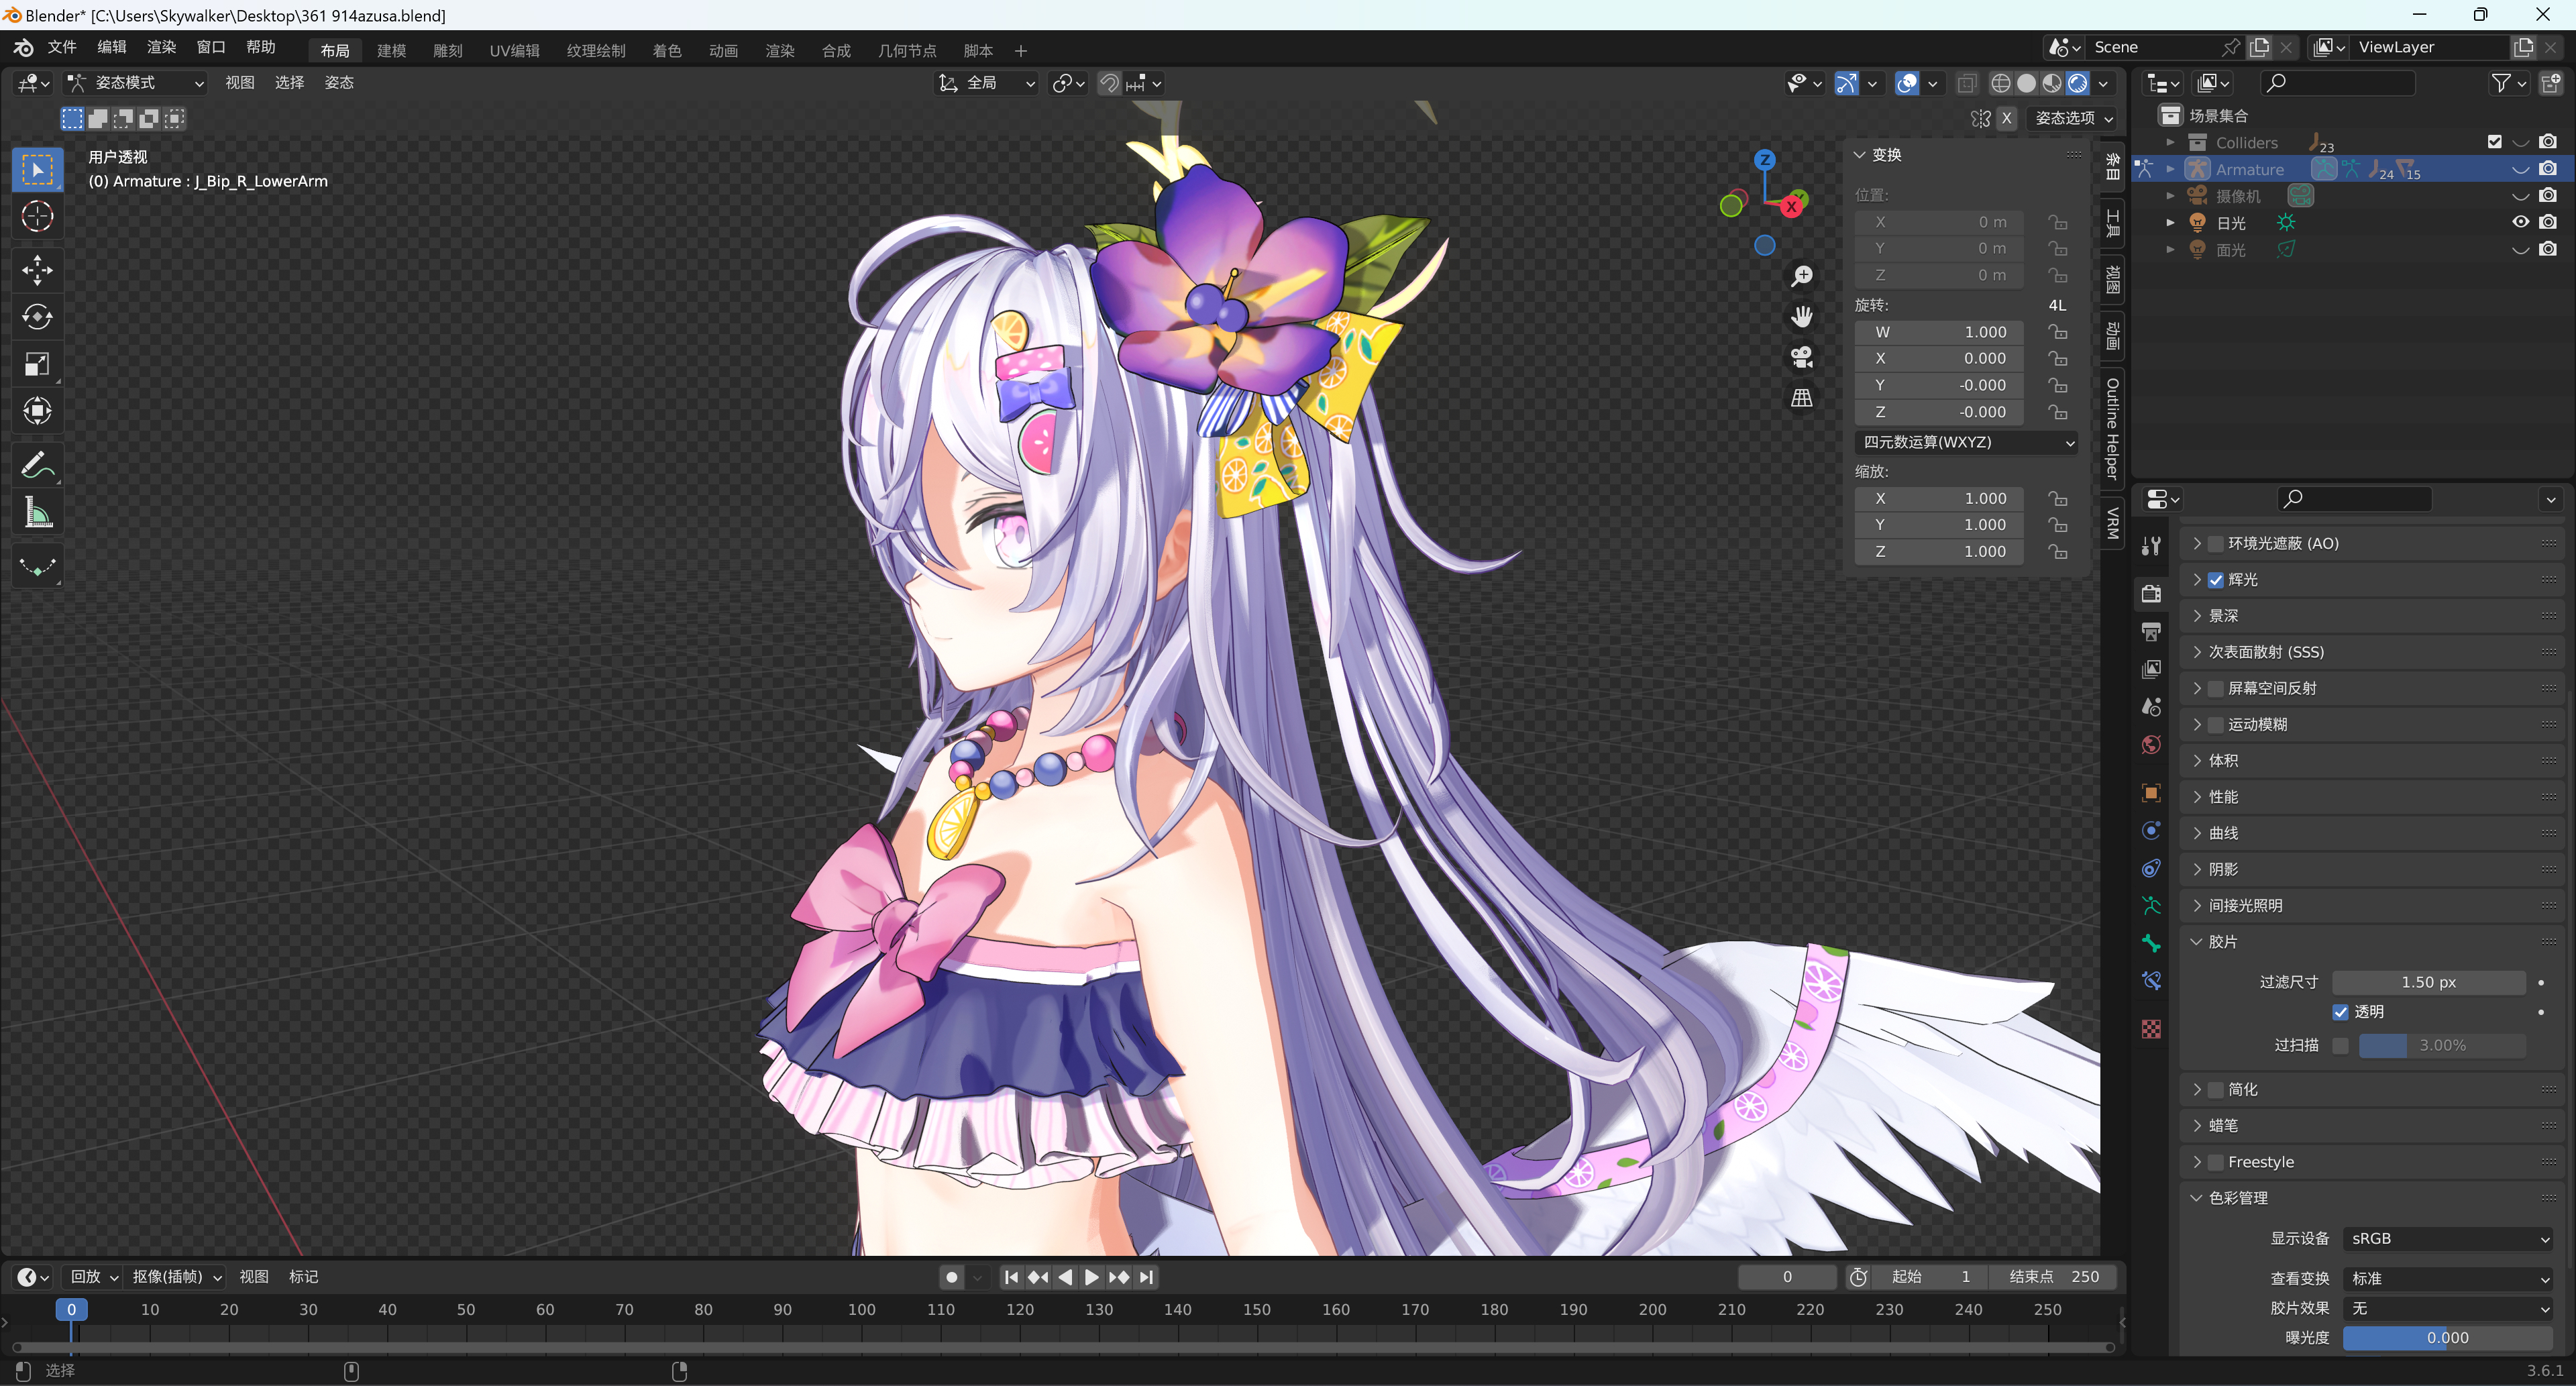Open the Bone properties icon

(2151, 943)
